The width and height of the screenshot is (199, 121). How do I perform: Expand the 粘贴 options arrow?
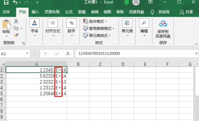7,36
